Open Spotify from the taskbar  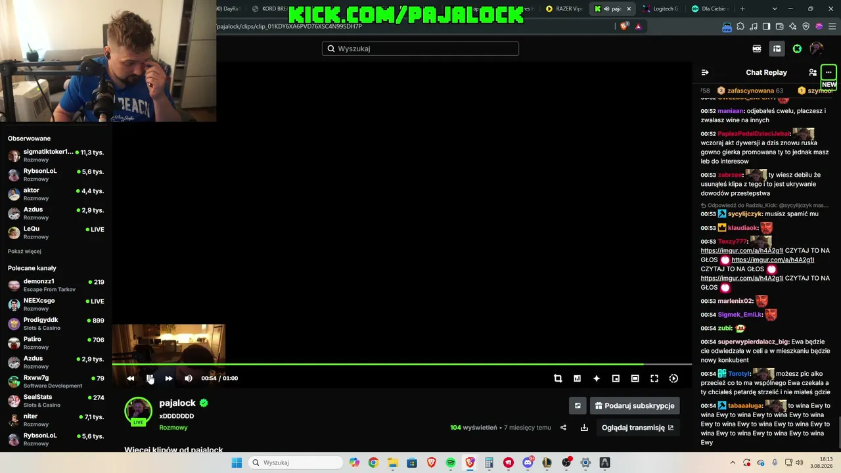[451, 462]
